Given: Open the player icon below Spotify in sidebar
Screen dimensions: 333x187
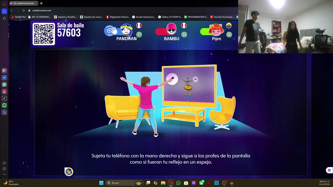Looking at the screenshot, I should [x=4, y=112].
